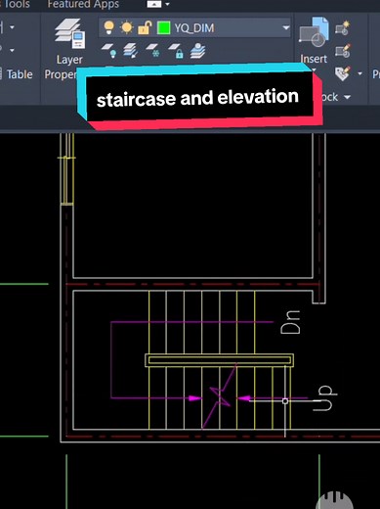
Task: Click the Layer Off lightbulb tool icon
Action: 108,51
